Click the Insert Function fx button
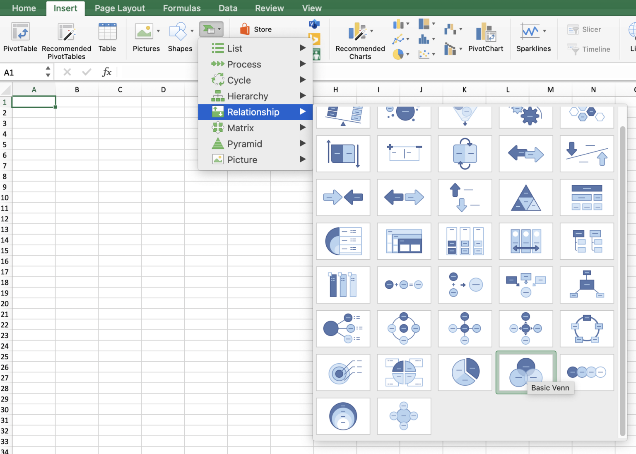This screenshot has height=454, width=636. 107,72
